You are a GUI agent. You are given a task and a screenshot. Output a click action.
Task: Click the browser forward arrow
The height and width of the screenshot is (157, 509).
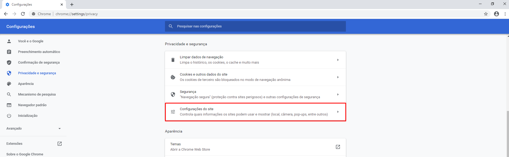(x=14, y=14)
